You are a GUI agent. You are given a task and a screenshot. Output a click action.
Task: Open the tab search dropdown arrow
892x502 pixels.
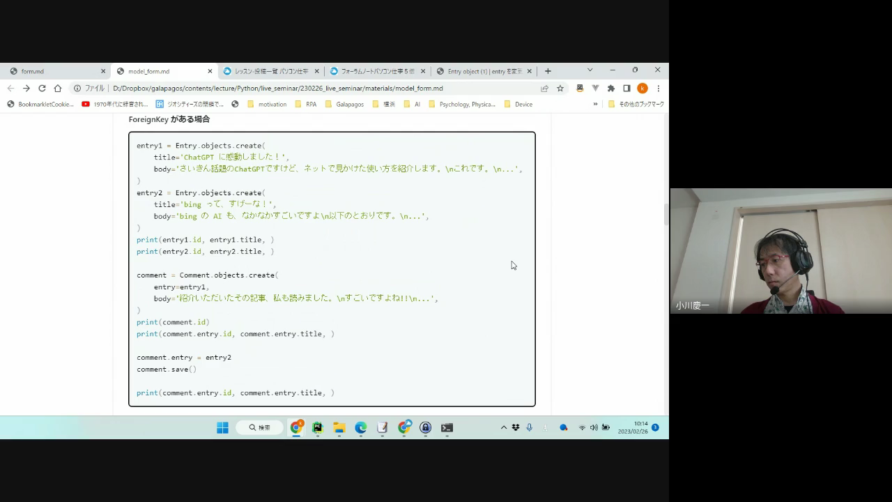(x=590, y=70)
